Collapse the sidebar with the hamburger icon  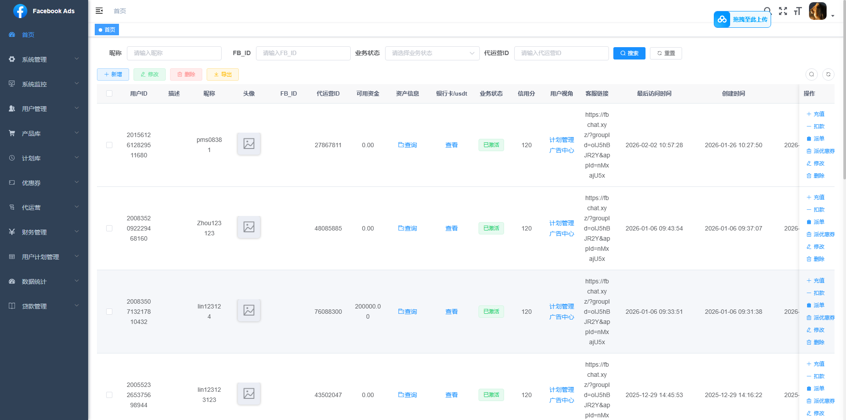click(99, 11)
